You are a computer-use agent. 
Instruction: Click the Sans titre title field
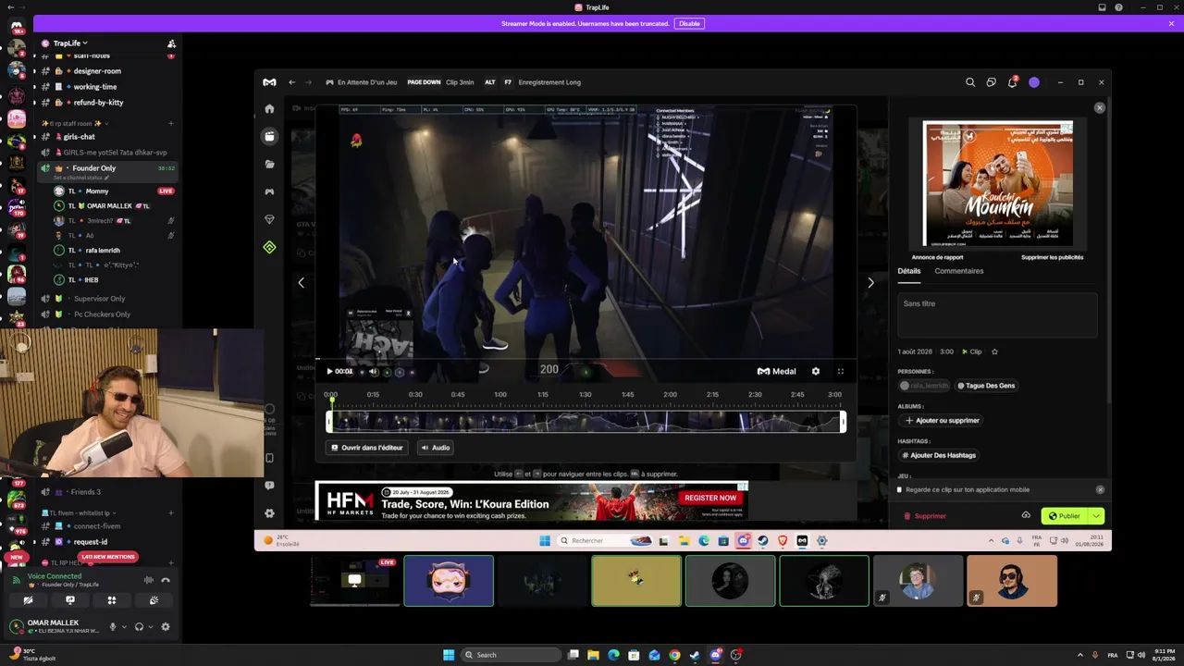coord(997,315)
